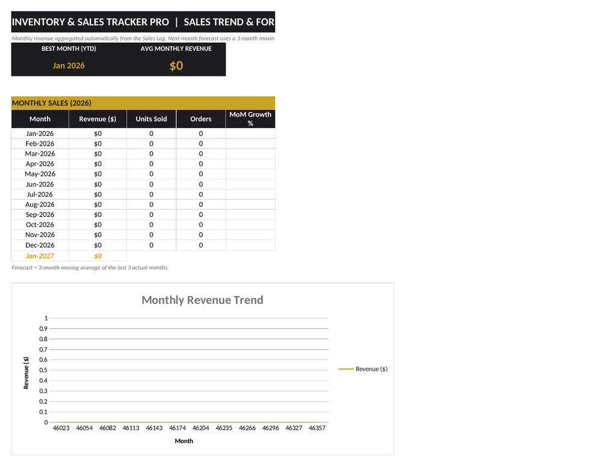Screen dimensions: 616x476
Task: Select the Avg Monthly Revenue $0 value
Action: [176, 66]
